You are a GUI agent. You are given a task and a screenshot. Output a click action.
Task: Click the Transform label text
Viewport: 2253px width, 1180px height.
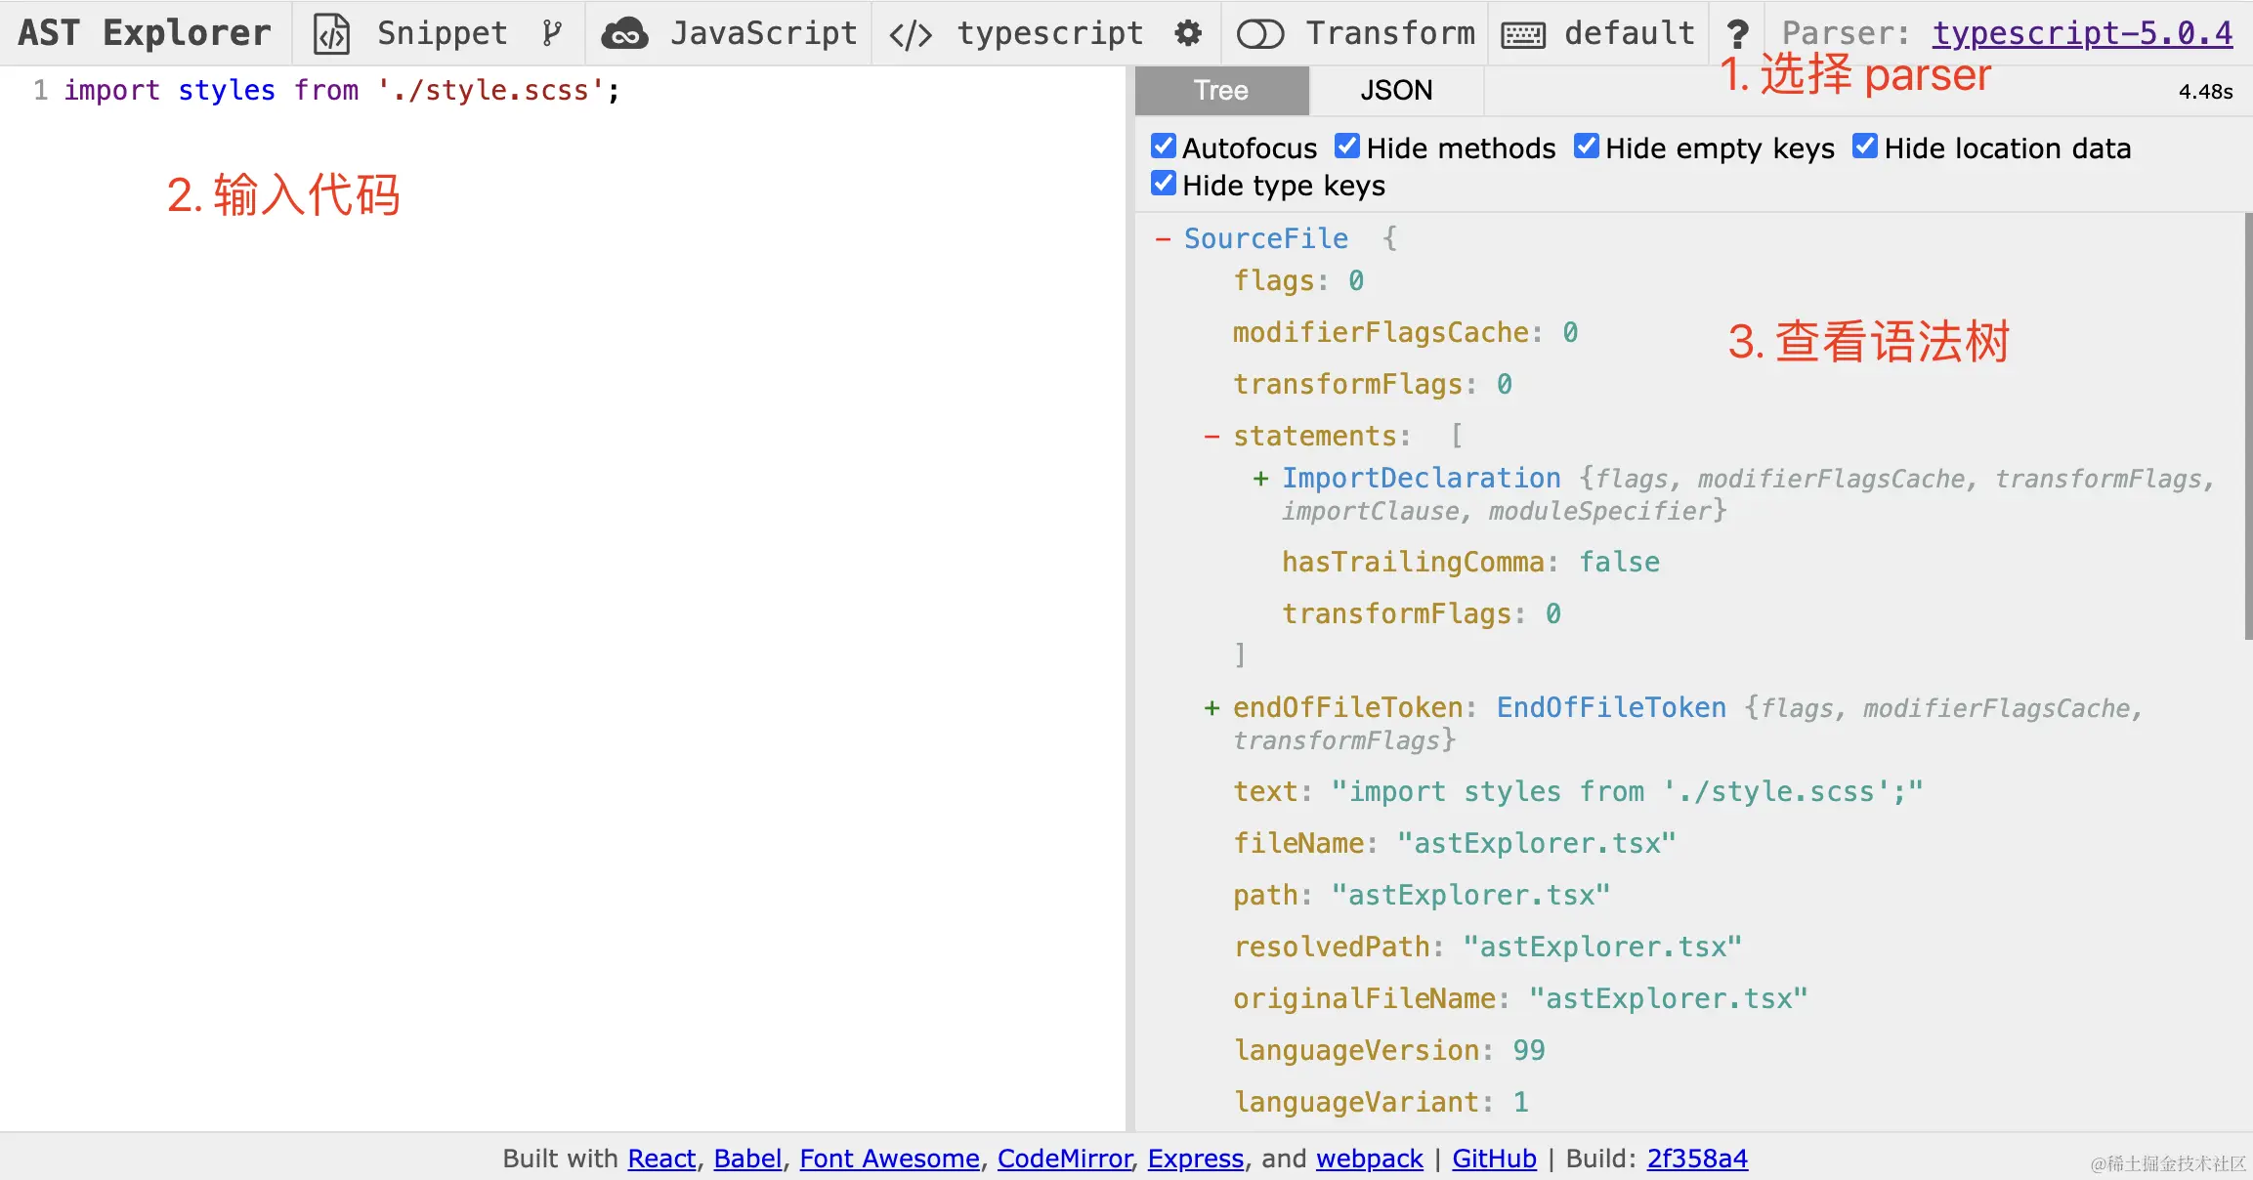point(1390,33)
